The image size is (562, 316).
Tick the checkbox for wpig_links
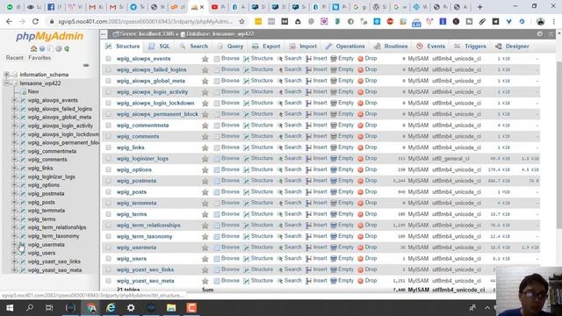tap(109, 147)
